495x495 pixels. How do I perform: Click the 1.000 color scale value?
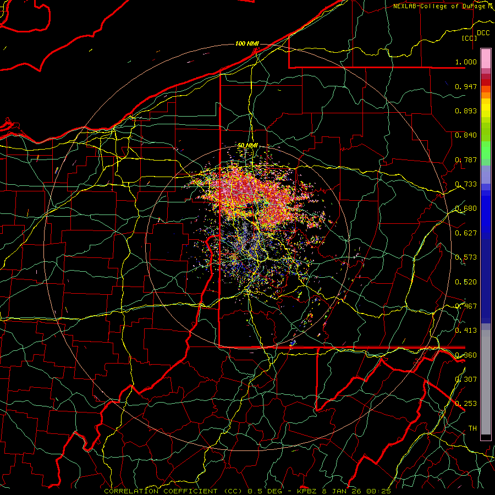tap(466, 62)
